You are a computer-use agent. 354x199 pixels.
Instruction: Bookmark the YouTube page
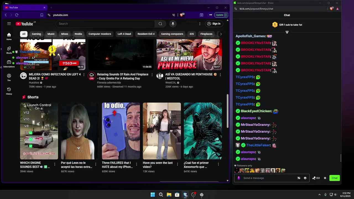42,15
